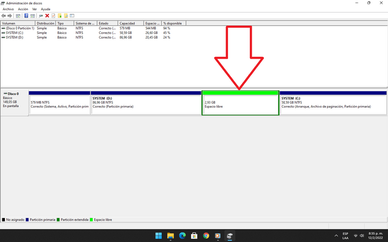Open the Acción menu
388x242 pixels.
[x=23, y=9]
